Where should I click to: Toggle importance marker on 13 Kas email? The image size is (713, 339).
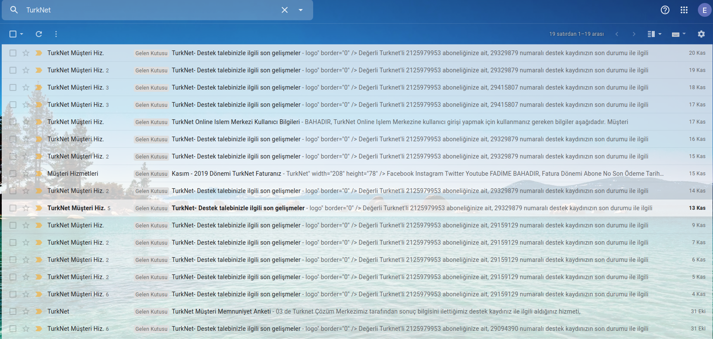coord(38,208)
